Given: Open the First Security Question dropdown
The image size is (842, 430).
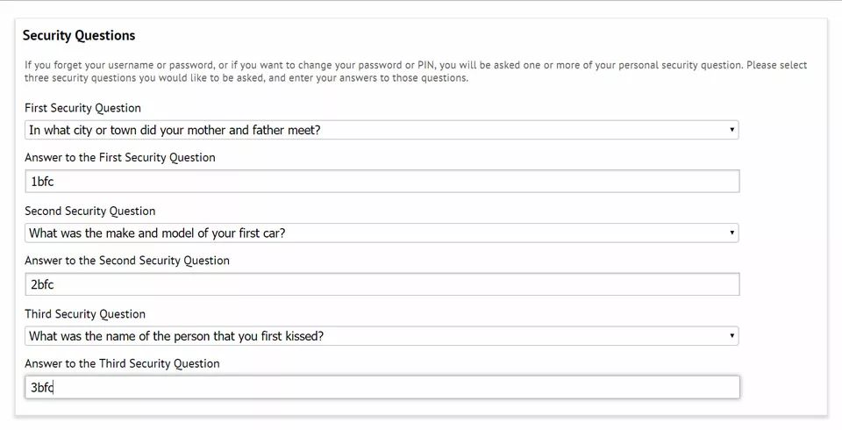Looking at the screenshot, I should 382,130.
